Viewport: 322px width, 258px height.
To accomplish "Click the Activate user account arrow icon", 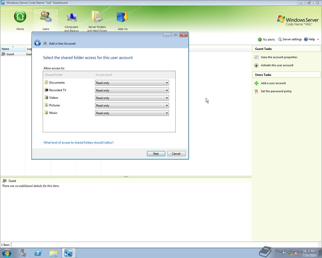I will point(256,66).
